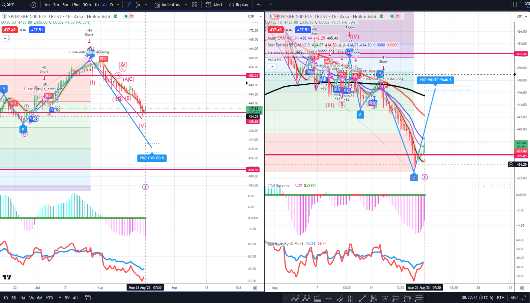Switch to the 3m timeframe
530x303 pixels.
click(56, 5)
